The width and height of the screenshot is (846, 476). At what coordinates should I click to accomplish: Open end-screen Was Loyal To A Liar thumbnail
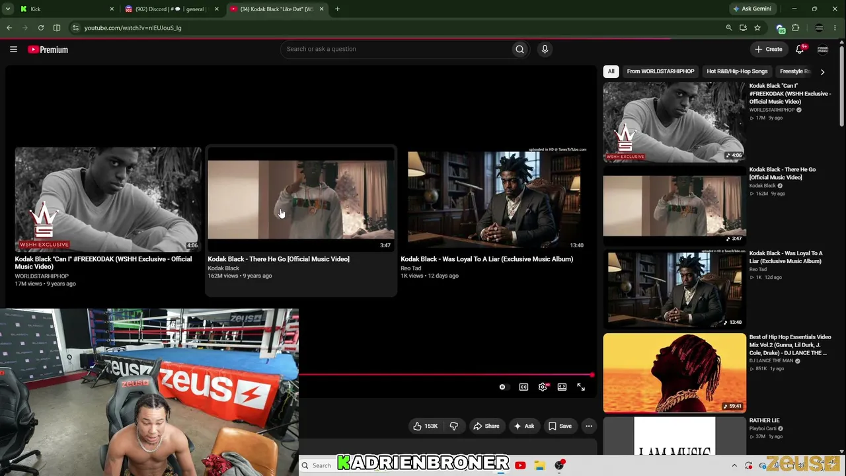pos(494,199)
